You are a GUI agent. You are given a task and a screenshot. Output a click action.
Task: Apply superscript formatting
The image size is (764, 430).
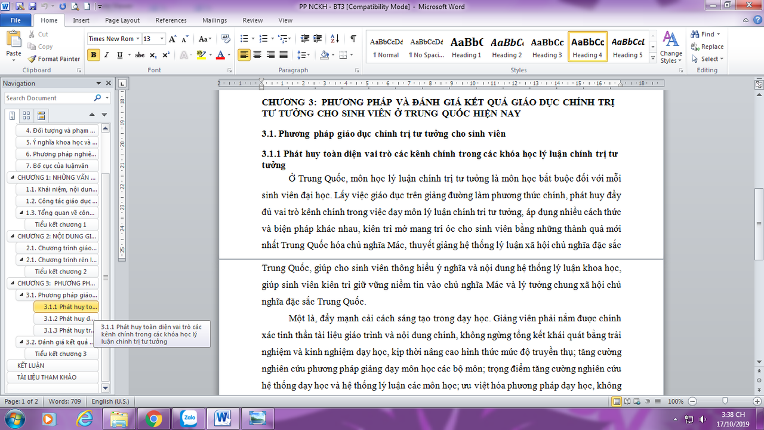point(166,55)
